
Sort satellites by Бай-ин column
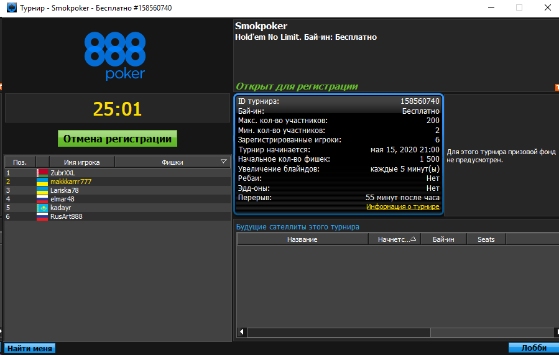(443, 239)
